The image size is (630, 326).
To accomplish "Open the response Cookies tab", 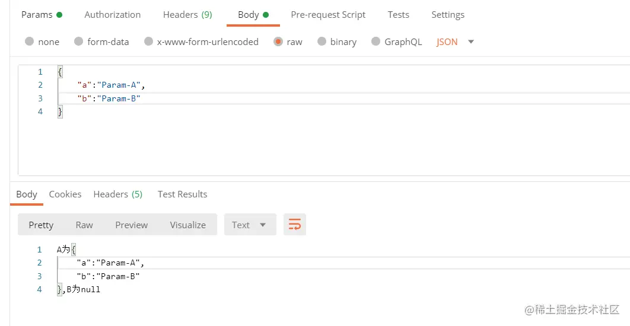I will [x=65, y=194].
